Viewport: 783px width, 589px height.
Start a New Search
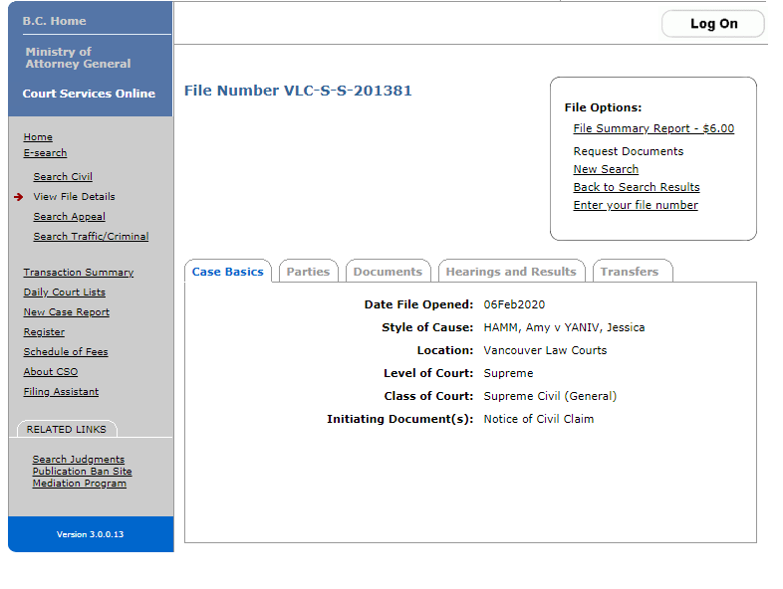(606, 169)
